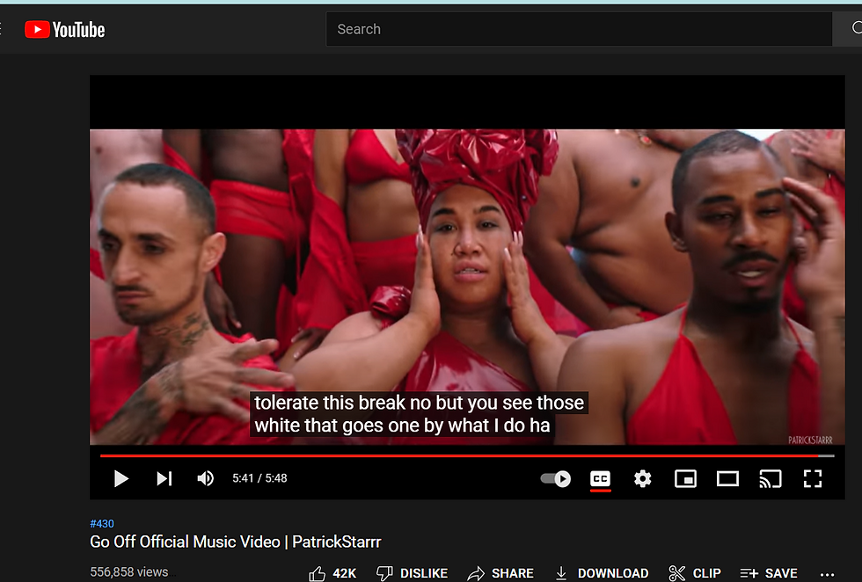Enable the miniplayer mode
Screen dimensions: 862x582
(685, 478)
